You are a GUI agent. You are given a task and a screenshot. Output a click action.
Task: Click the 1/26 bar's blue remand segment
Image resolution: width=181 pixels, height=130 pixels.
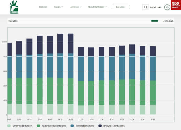click(101, 68)
